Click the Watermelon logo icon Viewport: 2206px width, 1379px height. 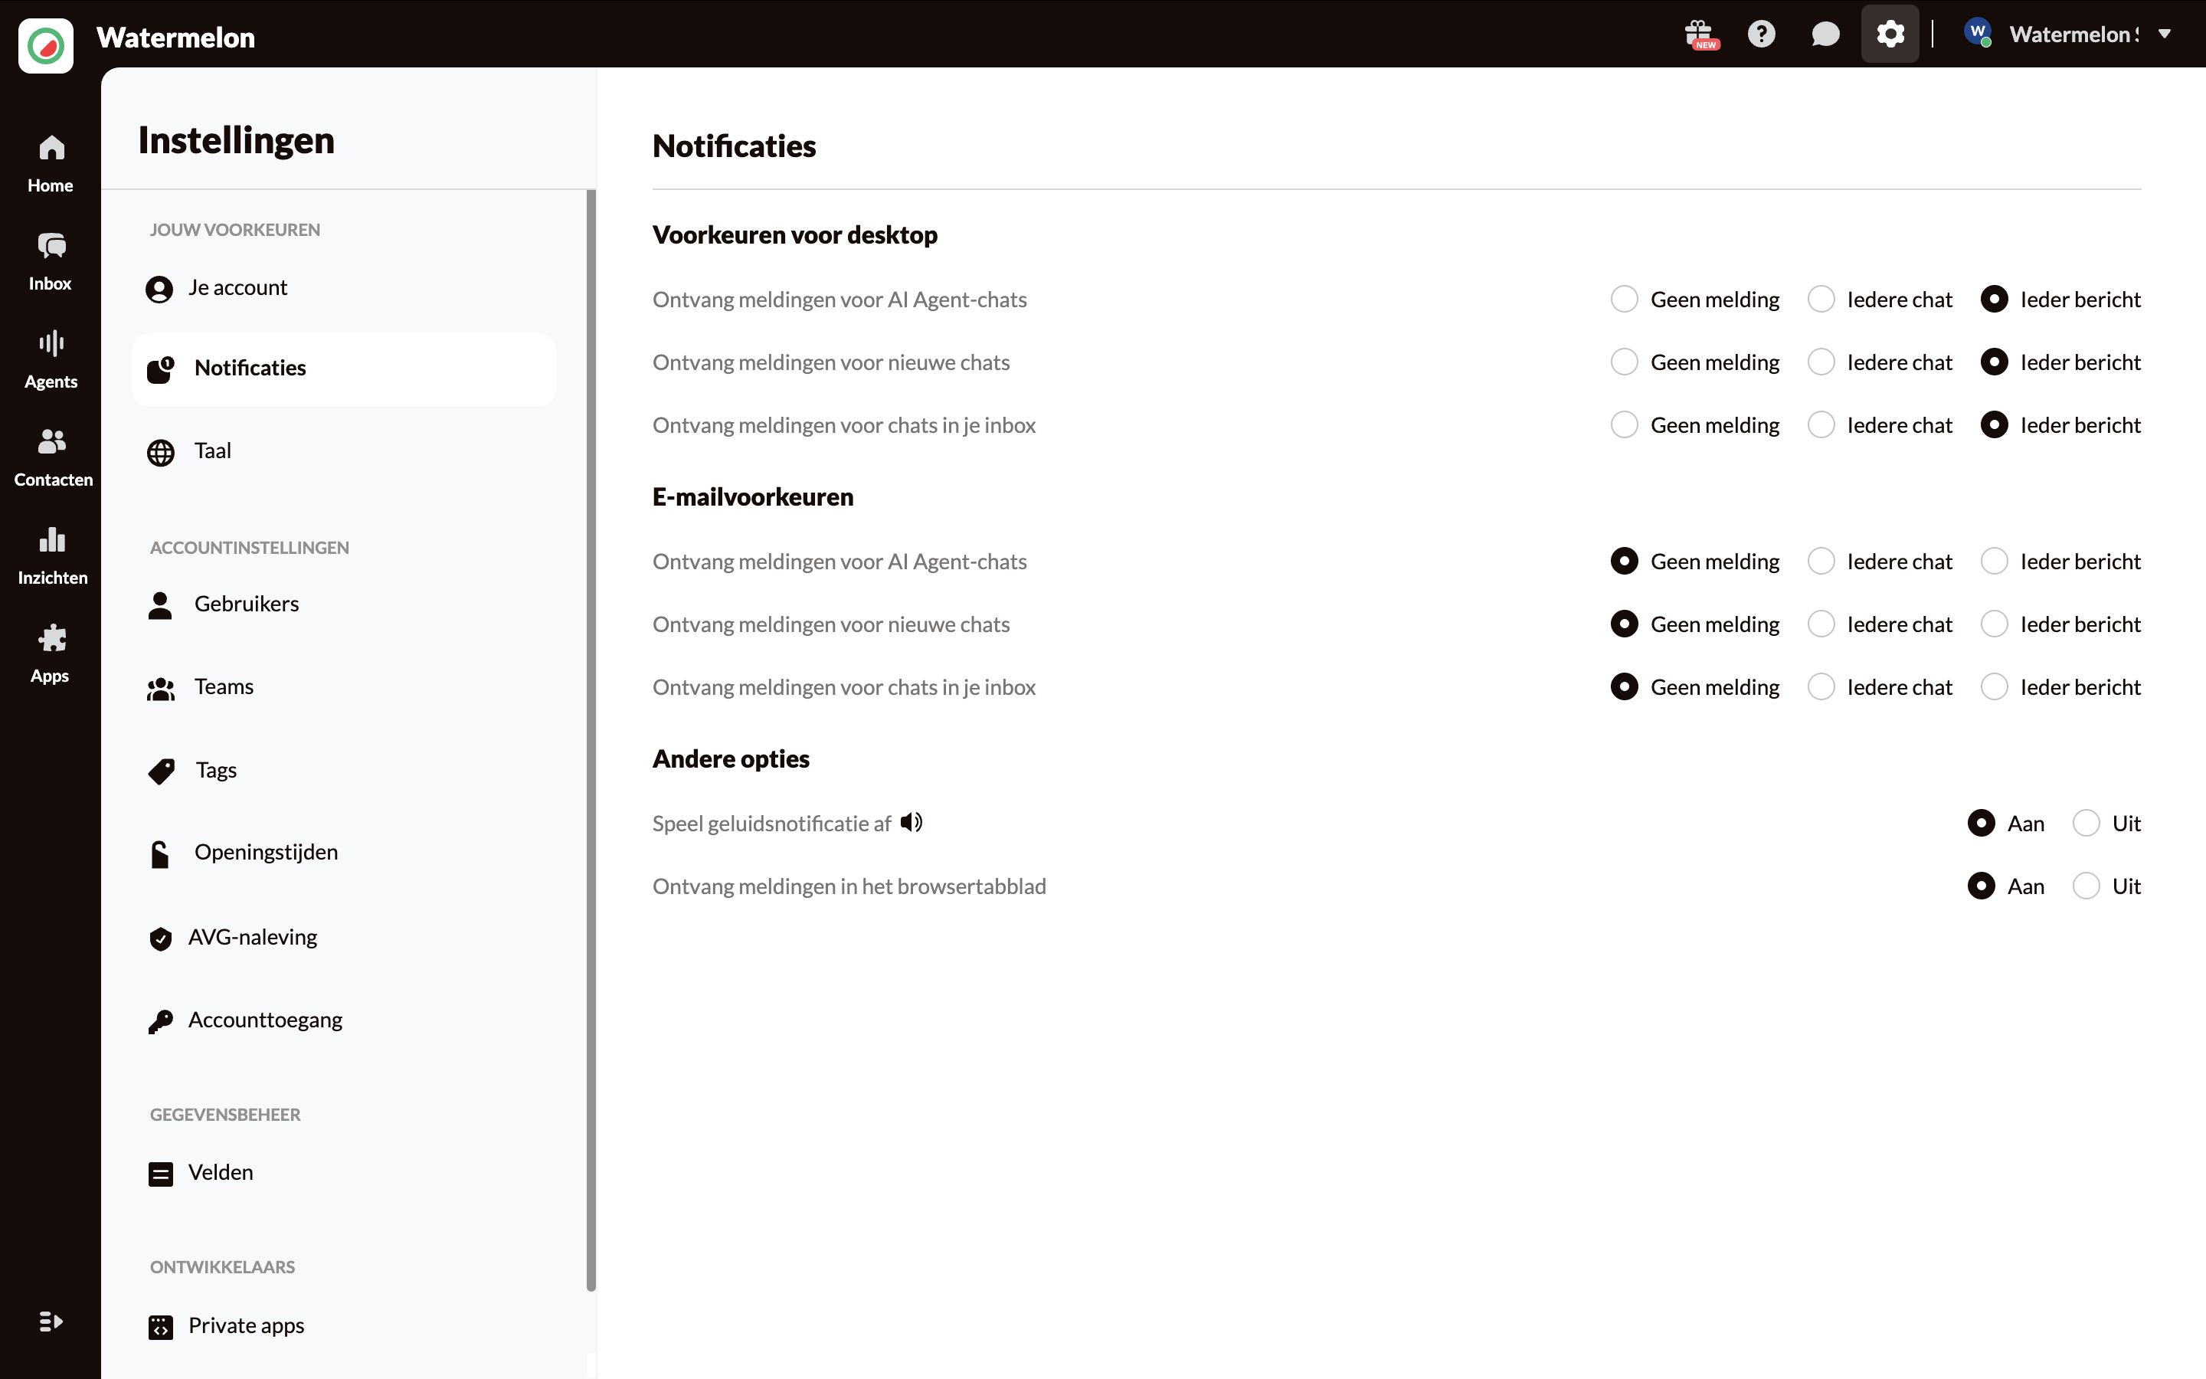[46, 44]
